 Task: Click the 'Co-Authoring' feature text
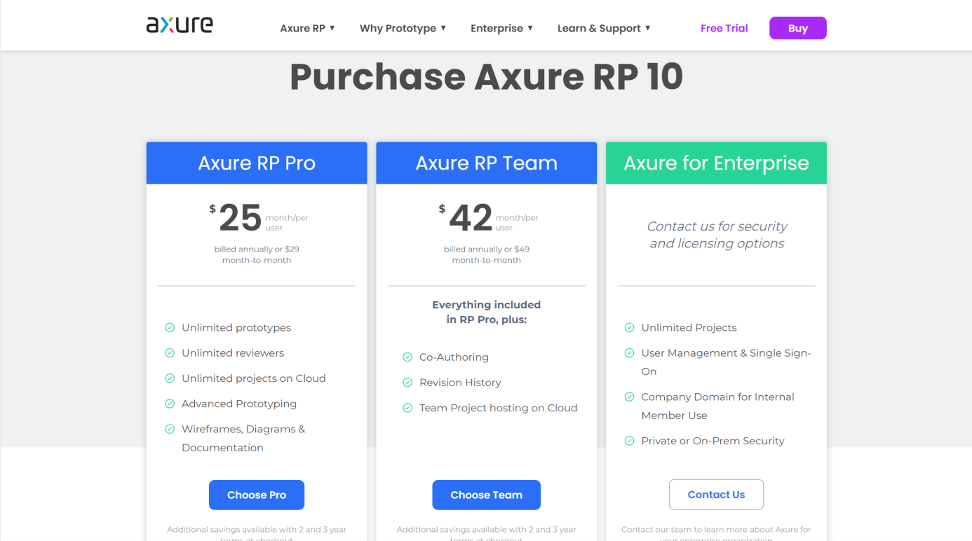click(454, 357)
